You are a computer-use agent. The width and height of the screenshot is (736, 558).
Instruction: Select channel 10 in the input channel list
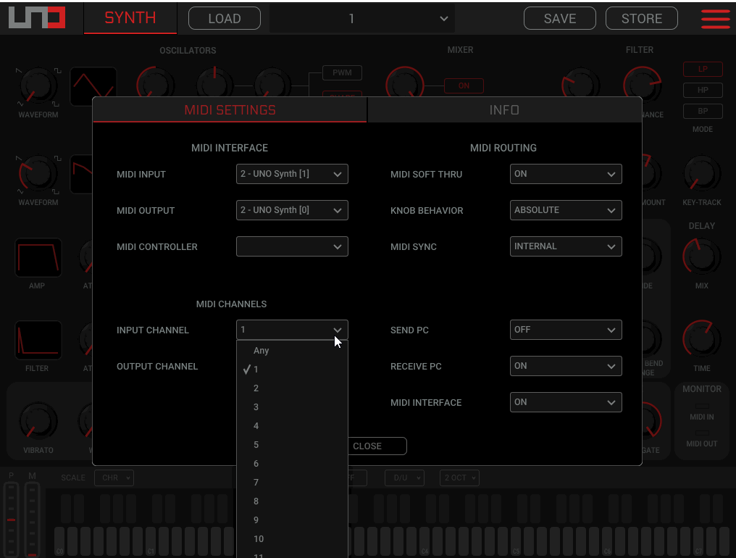click(x=292, y=538)
